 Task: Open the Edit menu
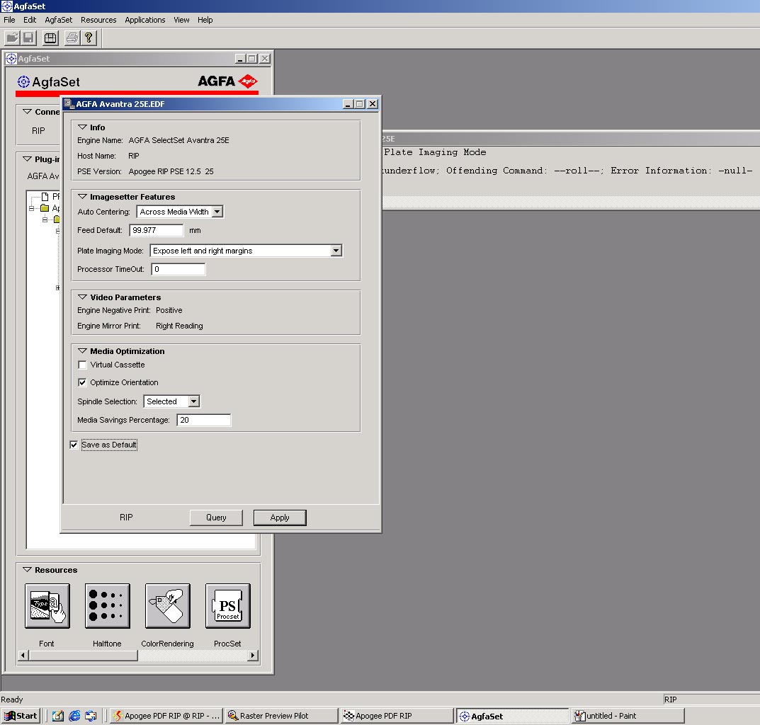click(30, 20)
